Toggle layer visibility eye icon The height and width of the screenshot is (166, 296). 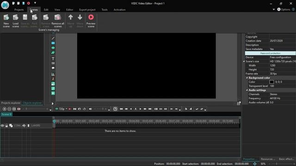[x=2, y=125]
